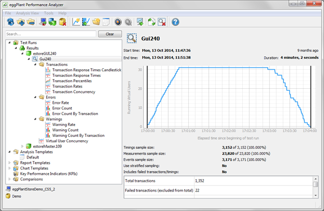Click the yellow box with red X icon
Viewport: 324px width, 211px height.
[63, 22]
